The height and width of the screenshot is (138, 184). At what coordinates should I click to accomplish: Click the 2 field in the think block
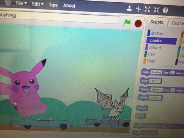coord(173,90)
